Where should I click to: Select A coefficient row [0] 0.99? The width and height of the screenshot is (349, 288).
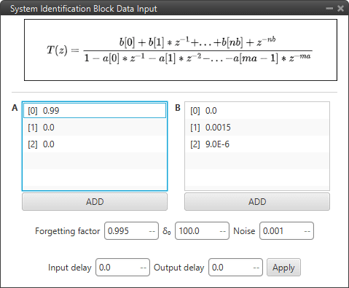95,111
